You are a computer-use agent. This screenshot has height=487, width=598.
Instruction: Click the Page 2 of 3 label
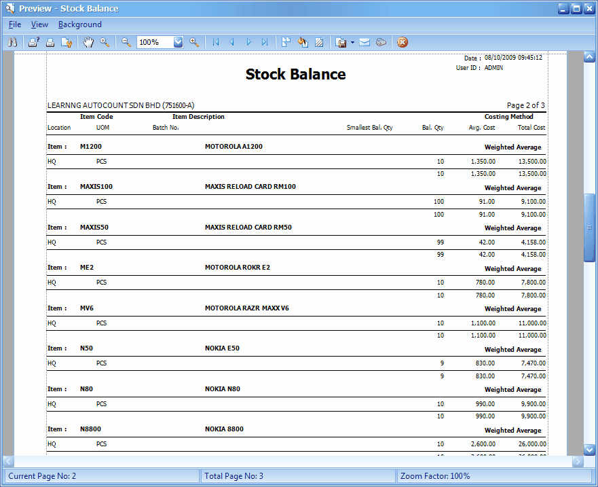point(525,105)
